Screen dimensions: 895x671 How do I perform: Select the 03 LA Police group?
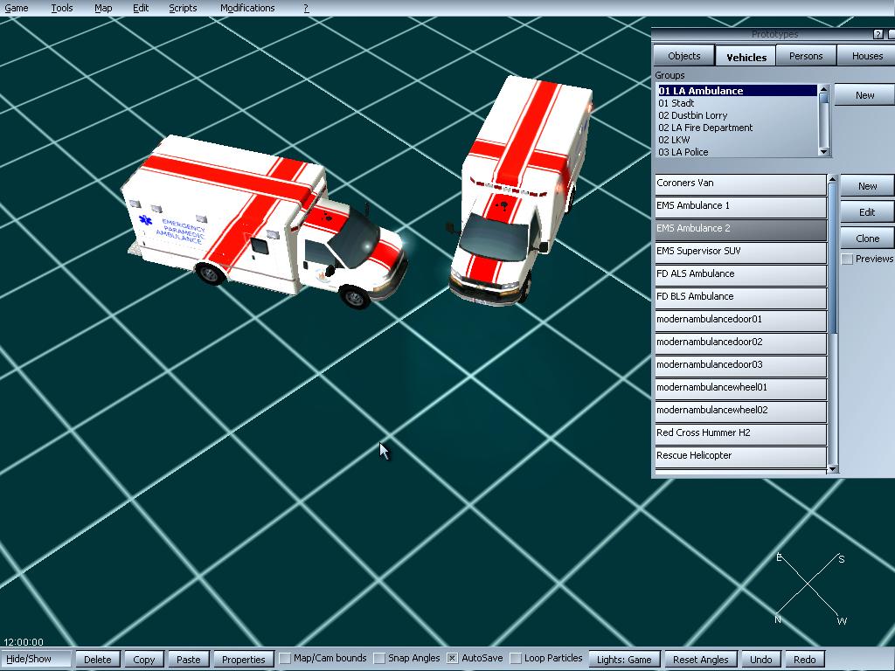coord(737,152)
